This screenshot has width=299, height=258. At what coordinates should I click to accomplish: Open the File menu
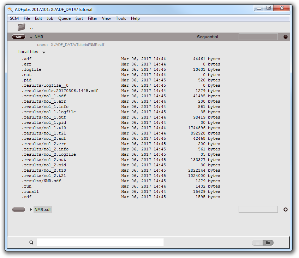point(27,18)
